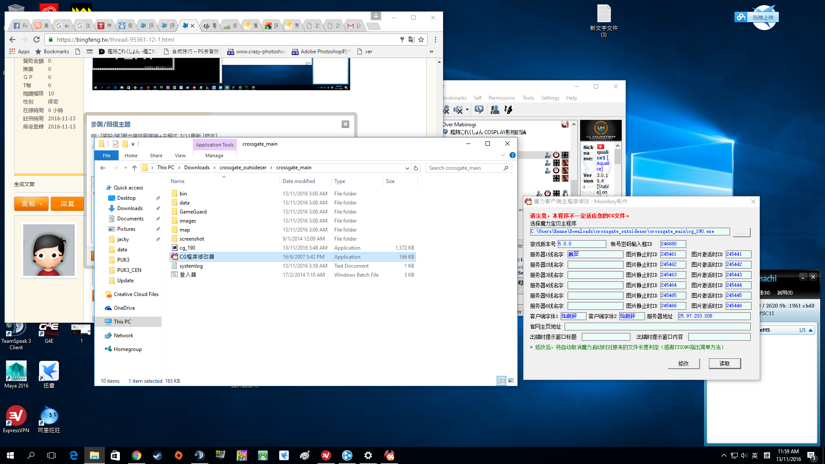
Task: Open the Customize Quick Access Toolbar dropdown
Action: coord(133,144)
